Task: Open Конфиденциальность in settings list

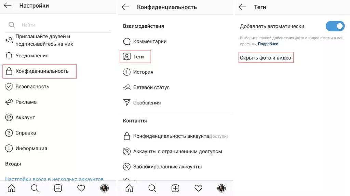Action: point(40,71)
